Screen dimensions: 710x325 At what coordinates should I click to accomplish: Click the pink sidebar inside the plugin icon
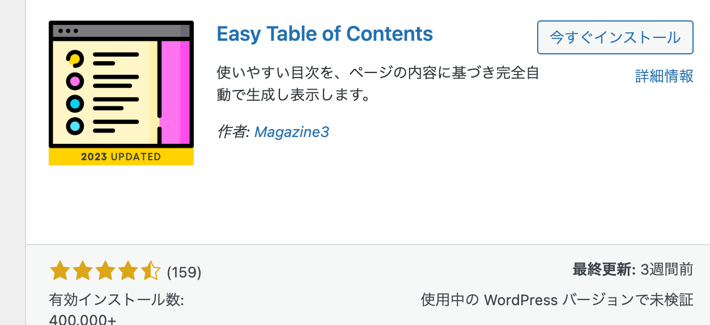click(x=176, y=92)
